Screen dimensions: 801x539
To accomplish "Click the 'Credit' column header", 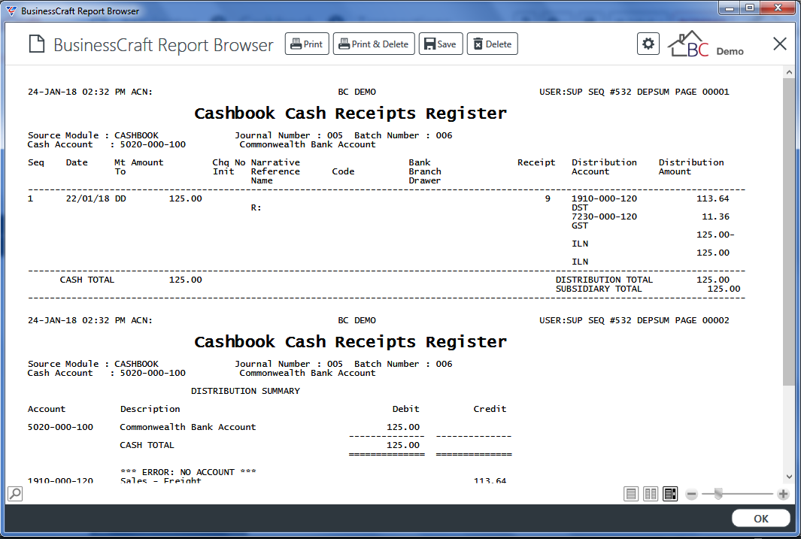I will [490, 409].
